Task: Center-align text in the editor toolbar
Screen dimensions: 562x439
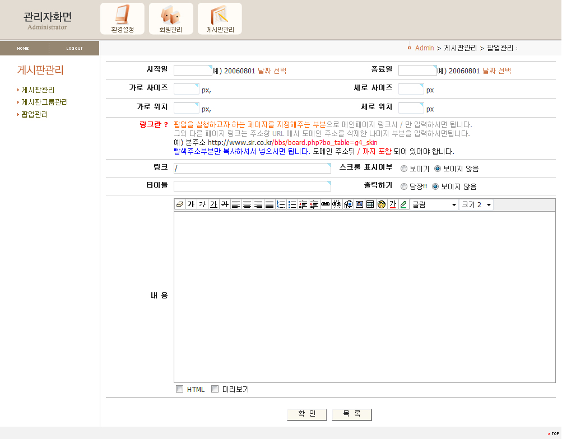Action: coord(247,205)
